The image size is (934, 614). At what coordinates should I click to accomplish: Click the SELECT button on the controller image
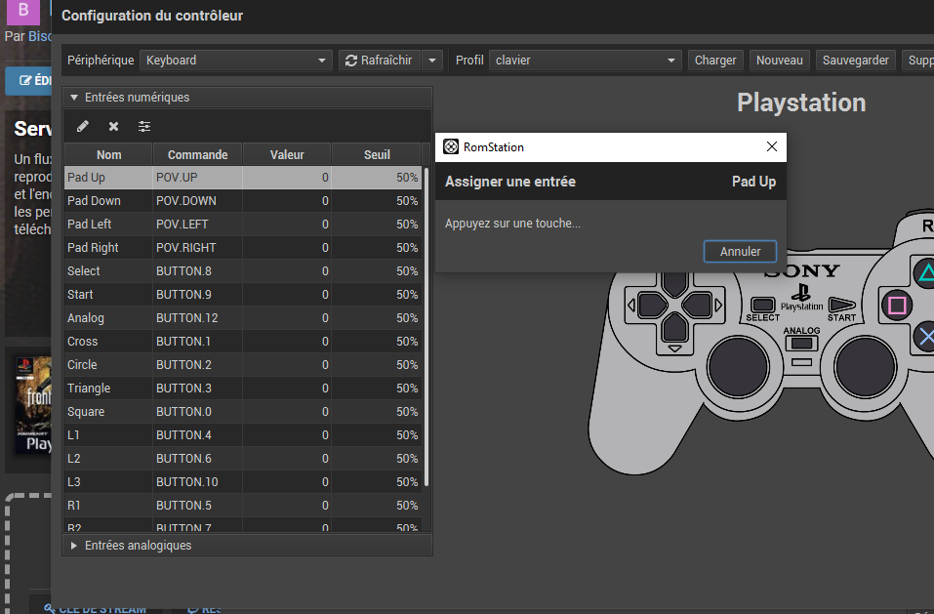point(762,305)
